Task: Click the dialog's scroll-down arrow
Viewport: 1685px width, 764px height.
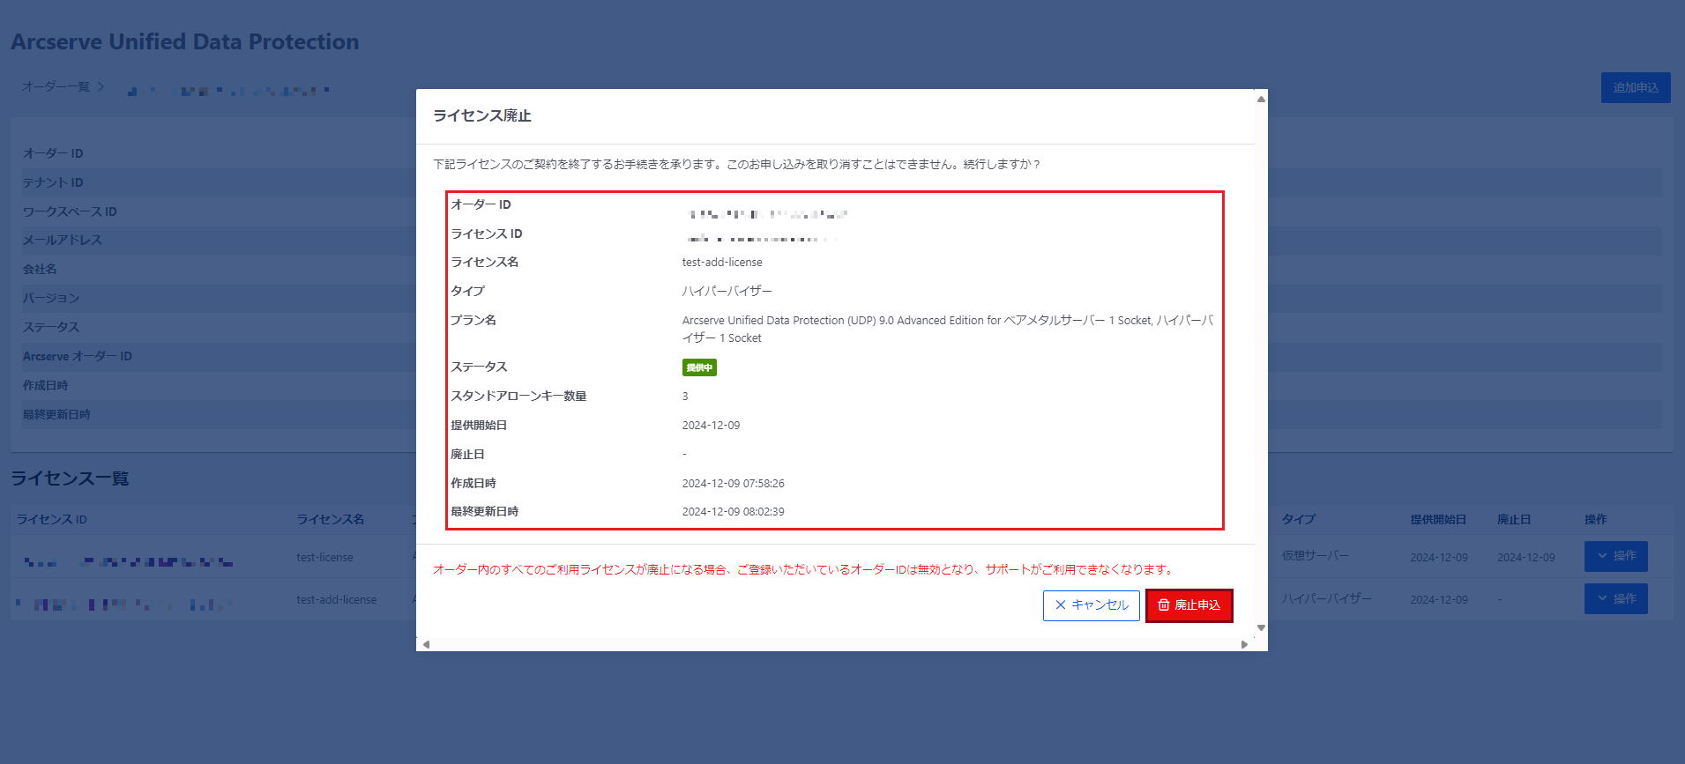Action: tap(1261, 628)
